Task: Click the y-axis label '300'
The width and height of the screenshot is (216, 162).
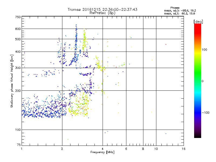Action: (18, 68)
